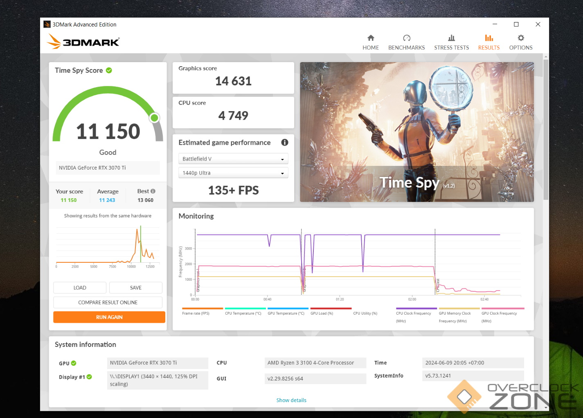
Task: Open the 1440p Ultra resolution dropdown
Action: point(233,173)
